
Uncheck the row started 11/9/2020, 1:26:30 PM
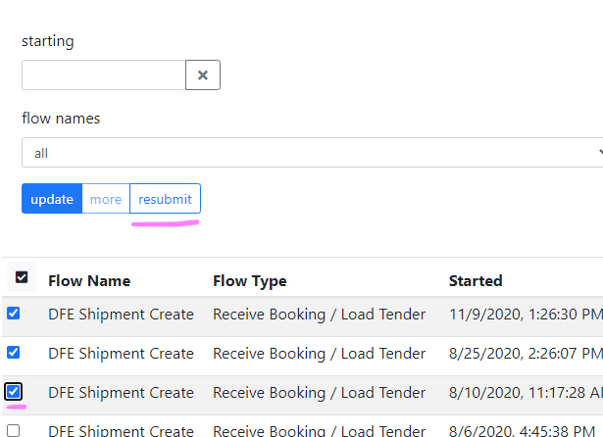point(14,314)
